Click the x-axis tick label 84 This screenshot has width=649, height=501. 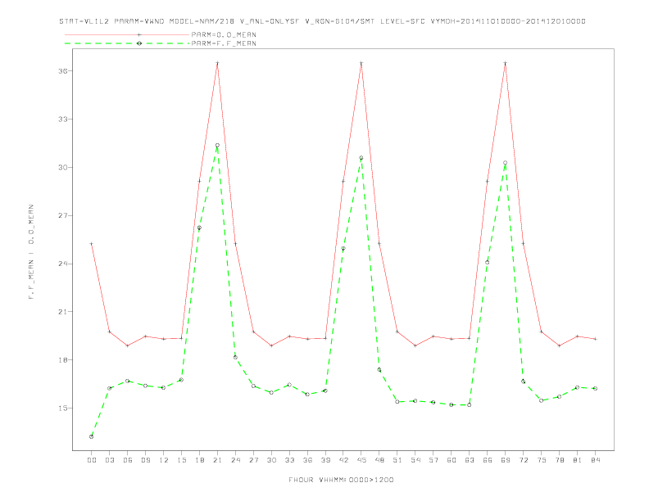(x=595, y=460)
